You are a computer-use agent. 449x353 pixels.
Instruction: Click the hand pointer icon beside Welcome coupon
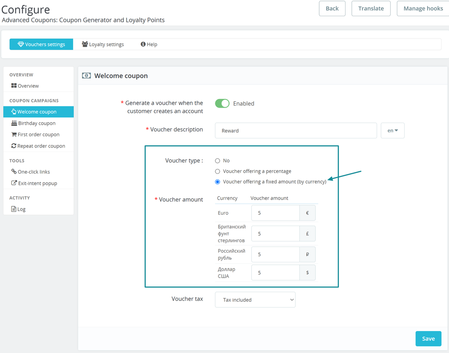14,112
